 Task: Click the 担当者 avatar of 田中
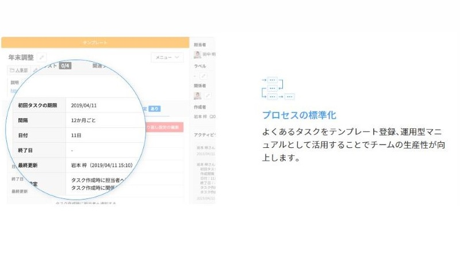pos(198,55)
